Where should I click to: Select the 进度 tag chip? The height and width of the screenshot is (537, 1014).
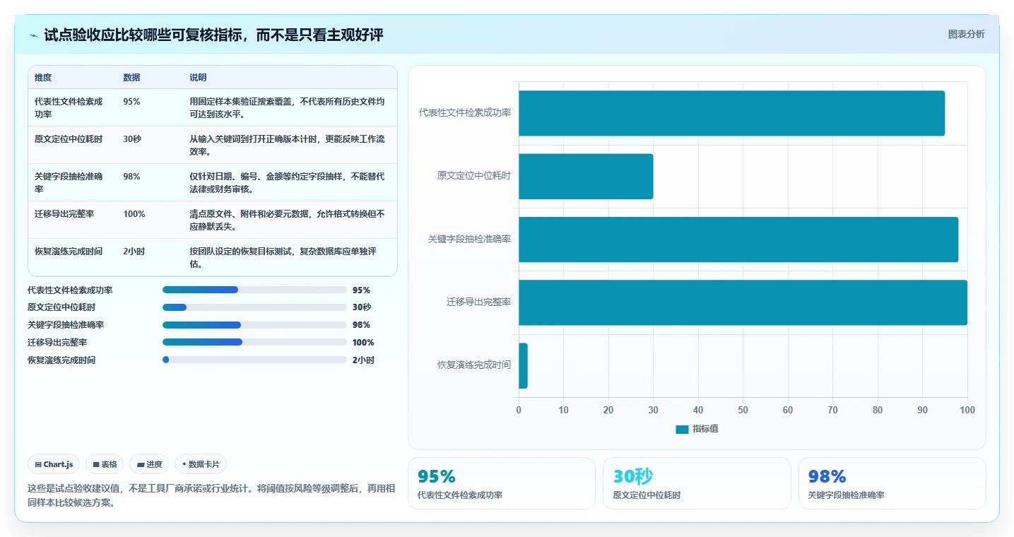click(149, 464)
